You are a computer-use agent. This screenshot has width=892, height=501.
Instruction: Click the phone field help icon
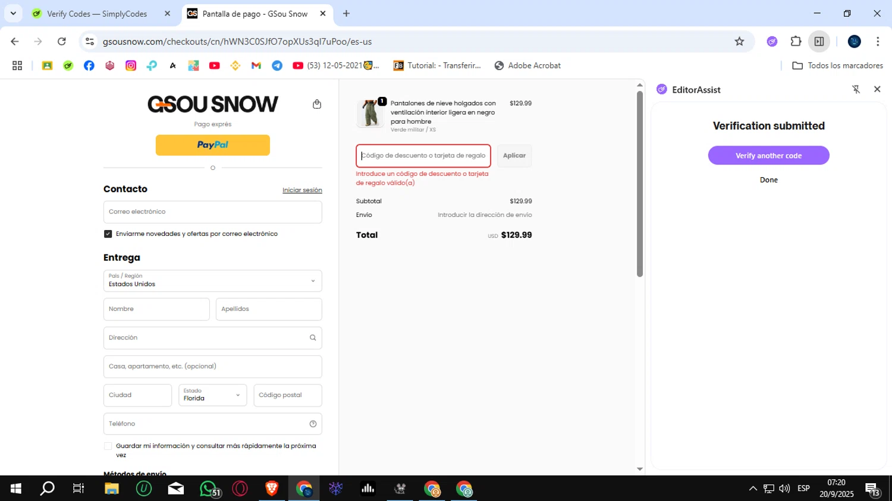pos(313,424)
